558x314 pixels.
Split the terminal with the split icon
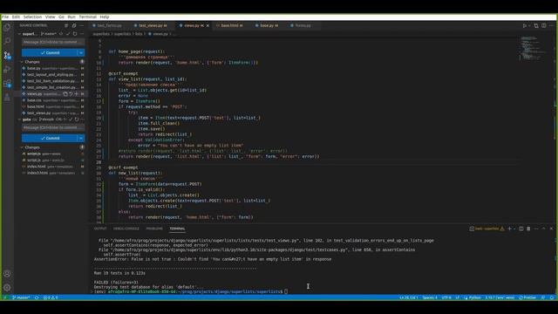(x=521, y=229)
